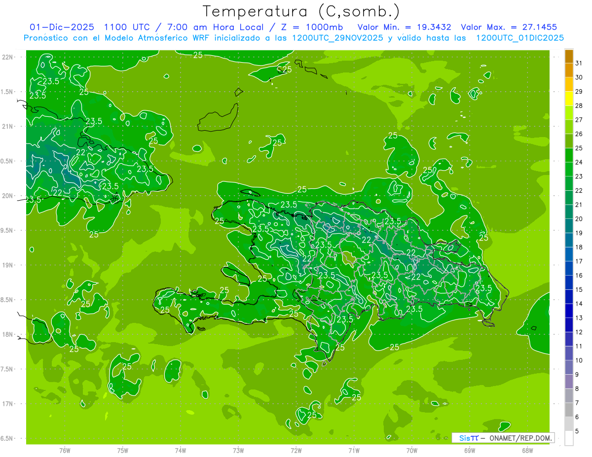The width and height of the screenshot is (592, 457).
Task: Click the light gray swatch between 5 and 6
Action: click(x=569, y=424)
